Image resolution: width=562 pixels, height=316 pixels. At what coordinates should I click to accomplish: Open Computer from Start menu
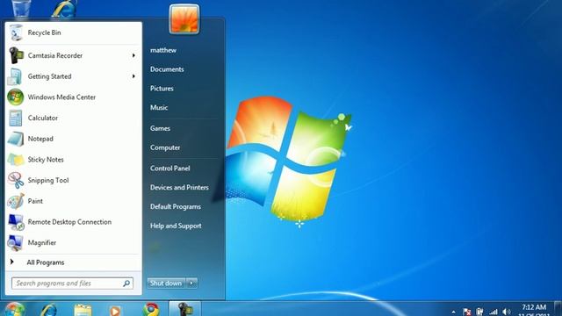coord(165,147)
